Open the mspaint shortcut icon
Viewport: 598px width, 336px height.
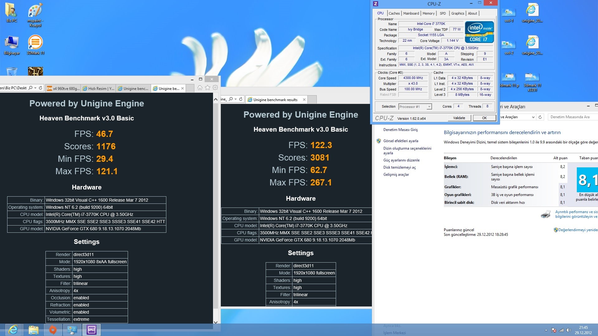point(35,15)
